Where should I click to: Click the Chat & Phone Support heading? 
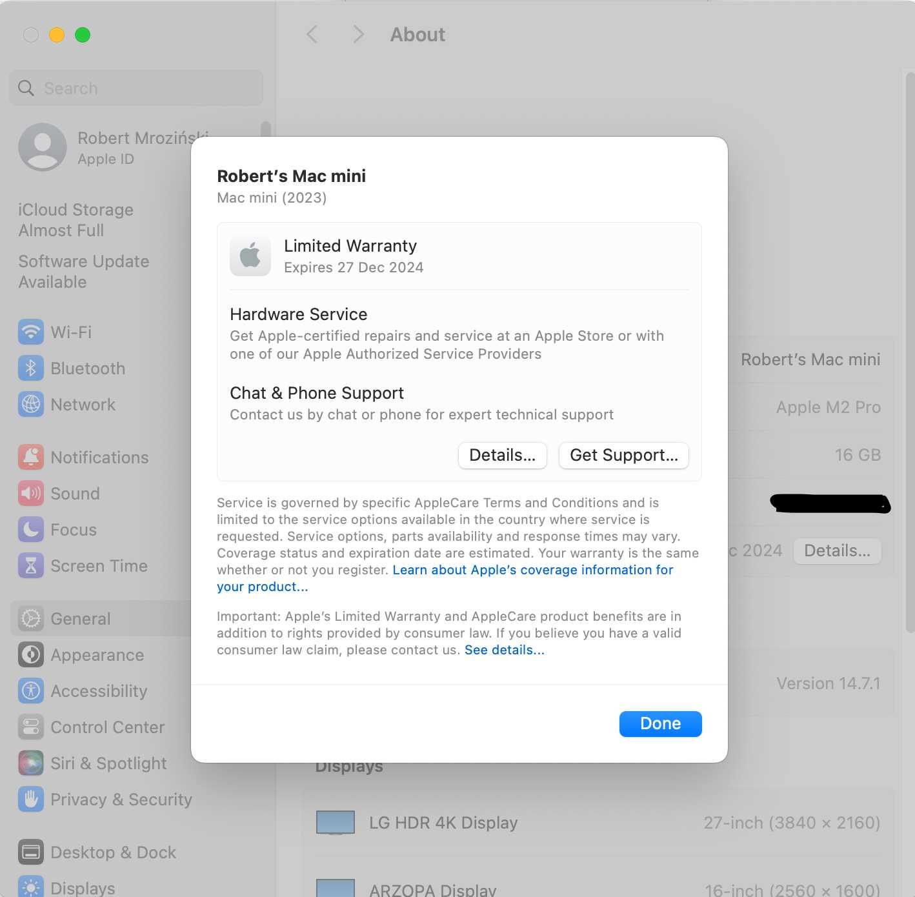tap(317, 393)
